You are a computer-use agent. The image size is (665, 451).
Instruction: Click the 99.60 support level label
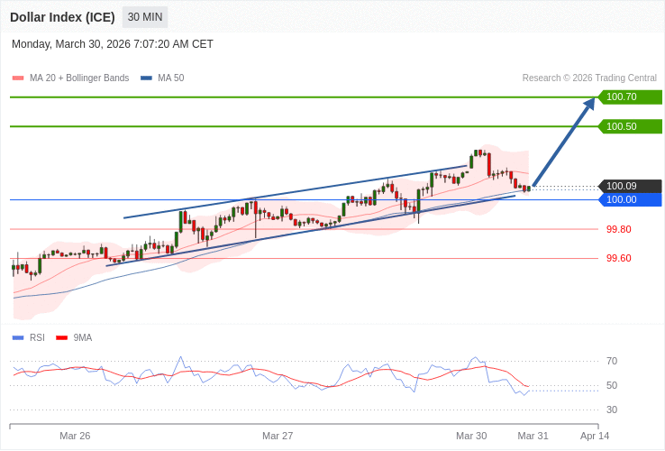point(618,258)
